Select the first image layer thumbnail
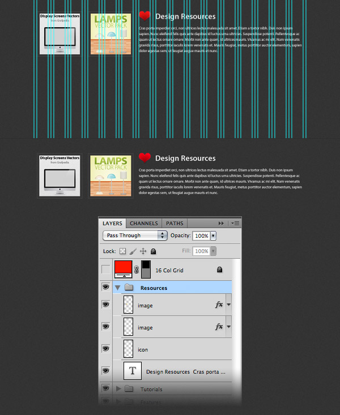 pos(129,305)
